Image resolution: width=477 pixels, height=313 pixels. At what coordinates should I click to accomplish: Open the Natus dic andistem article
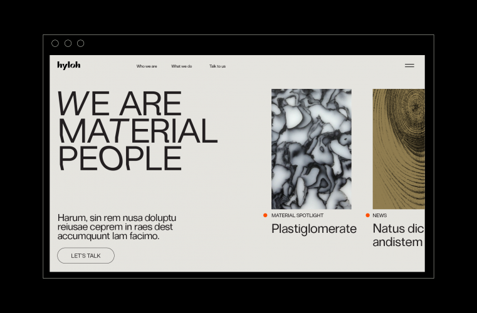tap(398, 235)
